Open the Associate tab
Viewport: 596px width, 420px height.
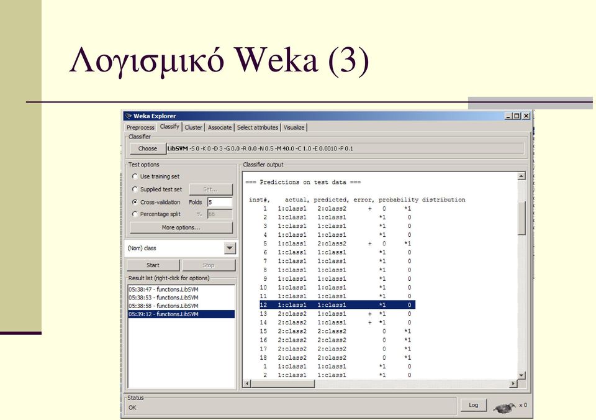(x=220, y=127)
